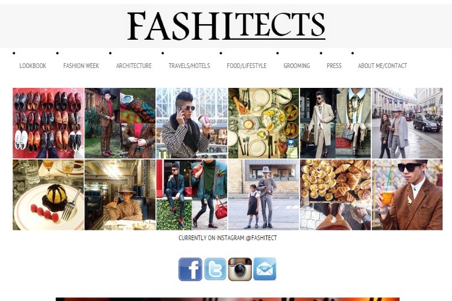Go to the Lookbook menu item
The width and height of the screenshot is (452, 301).
[x=33, y=66]
